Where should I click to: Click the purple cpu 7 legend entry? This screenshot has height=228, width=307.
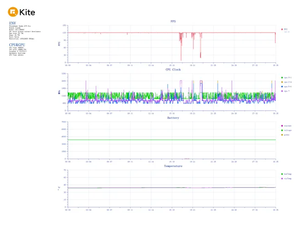pos(285,91)
